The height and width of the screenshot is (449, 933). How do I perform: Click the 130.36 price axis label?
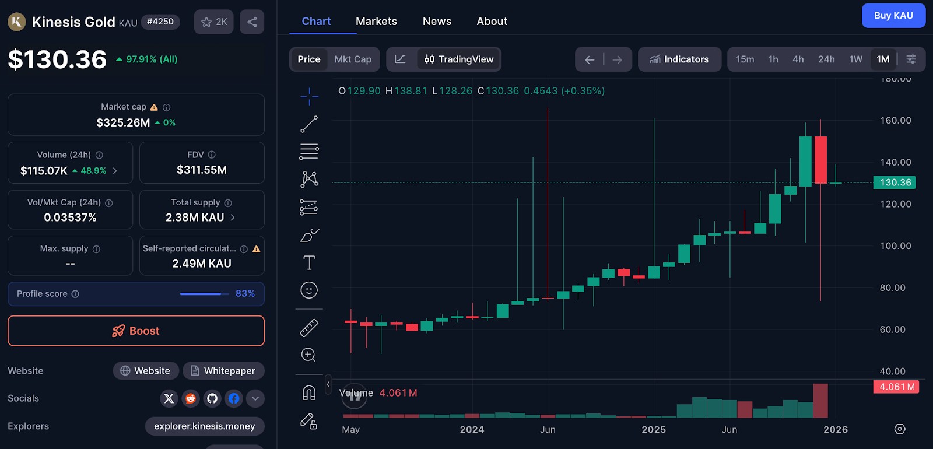tap(895, 183)
